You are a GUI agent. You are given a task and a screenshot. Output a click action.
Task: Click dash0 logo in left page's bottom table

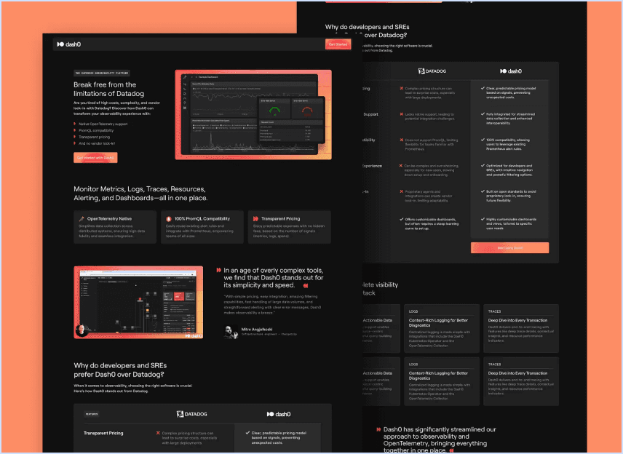tap(279, 414)
